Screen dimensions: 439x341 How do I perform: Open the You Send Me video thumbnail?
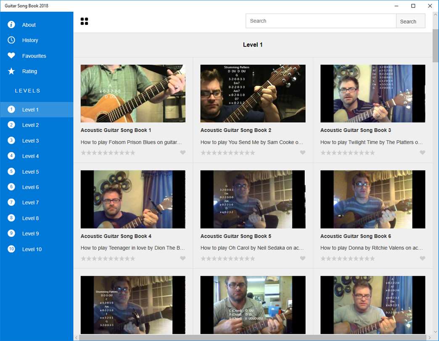[253, 93]
